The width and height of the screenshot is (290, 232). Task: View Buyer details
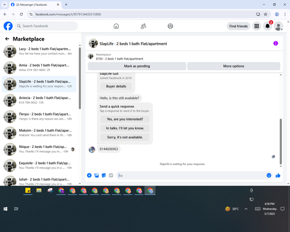(x=116, y=86)
